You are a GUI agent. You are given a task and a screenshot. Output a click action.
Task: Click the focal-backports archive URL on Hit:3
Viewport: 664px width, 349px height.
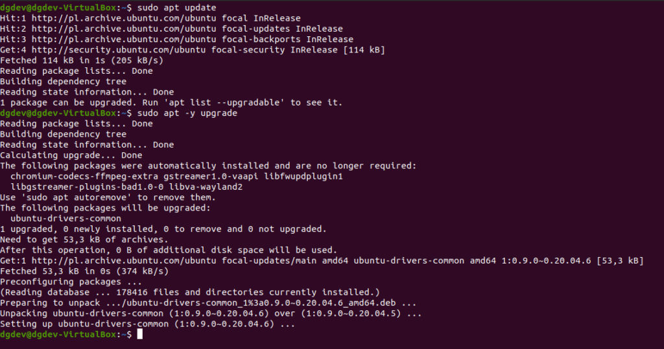[124, 39]
